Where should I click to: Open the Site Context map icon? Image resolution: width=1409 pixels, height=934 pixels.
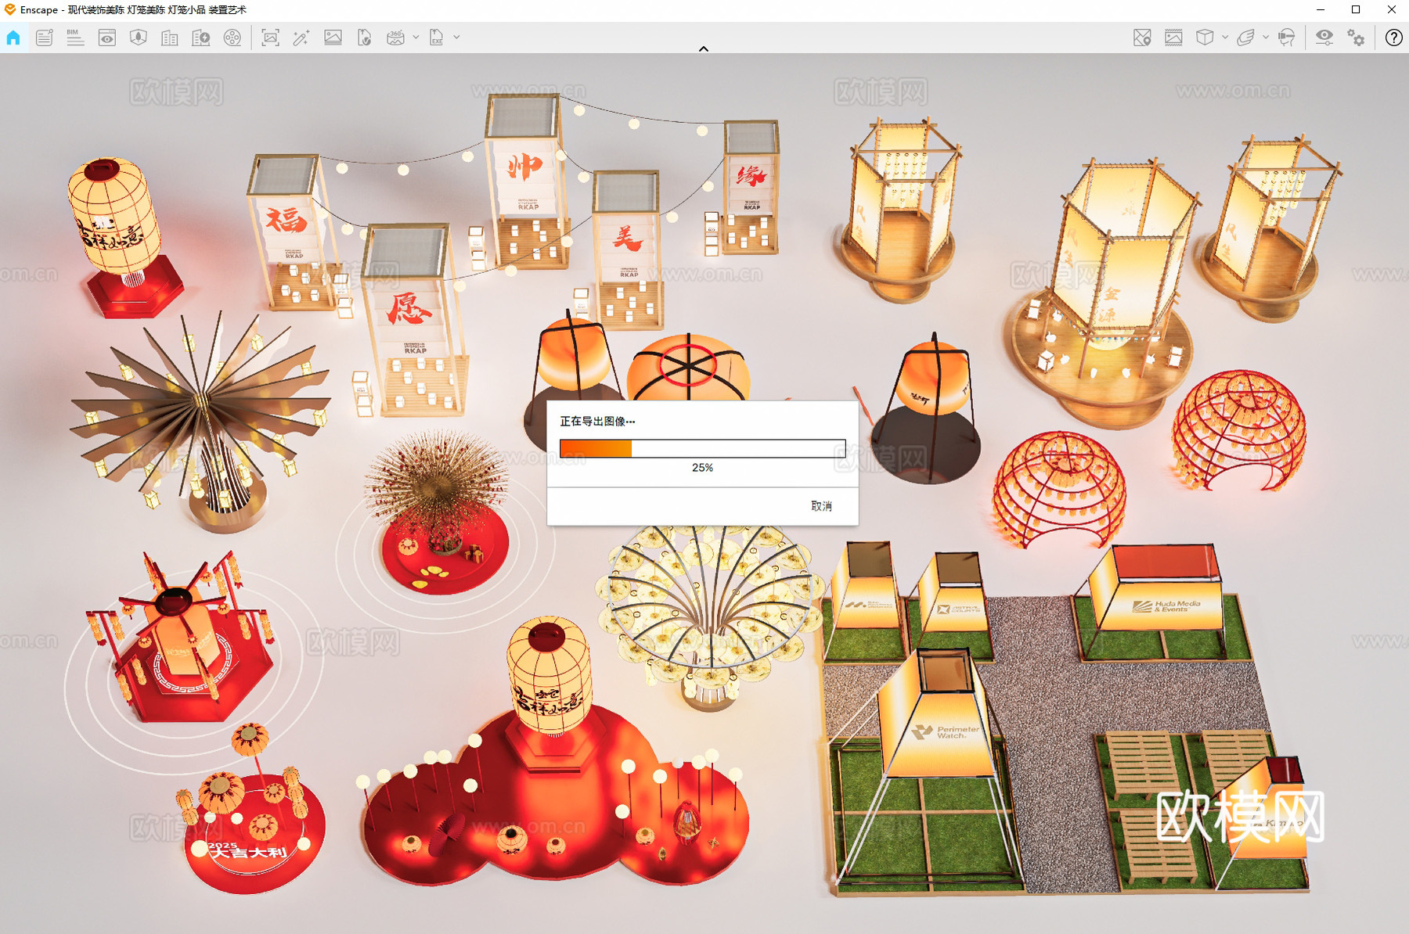click(139, 38)
